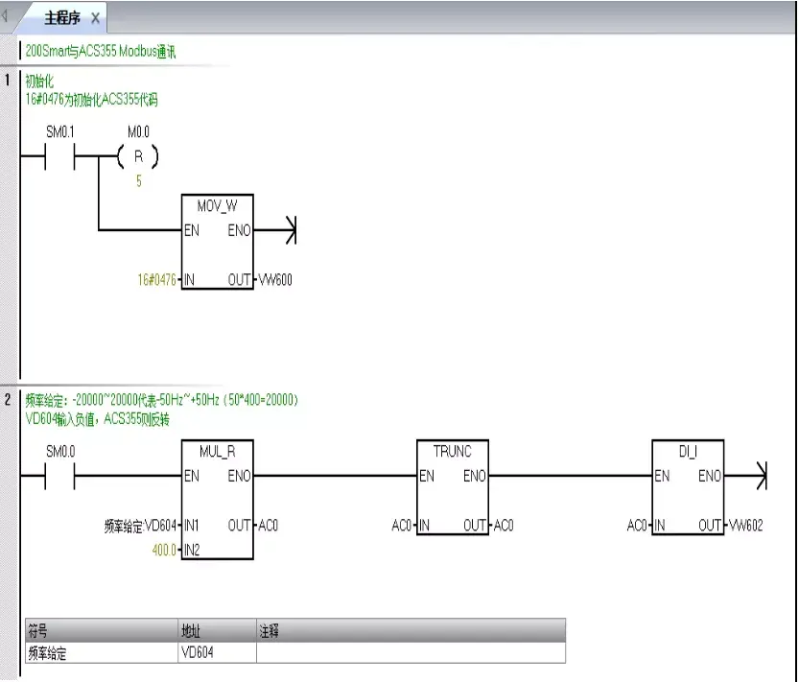
Task: Select the network 1 number label
Action: tap(8, 82)
